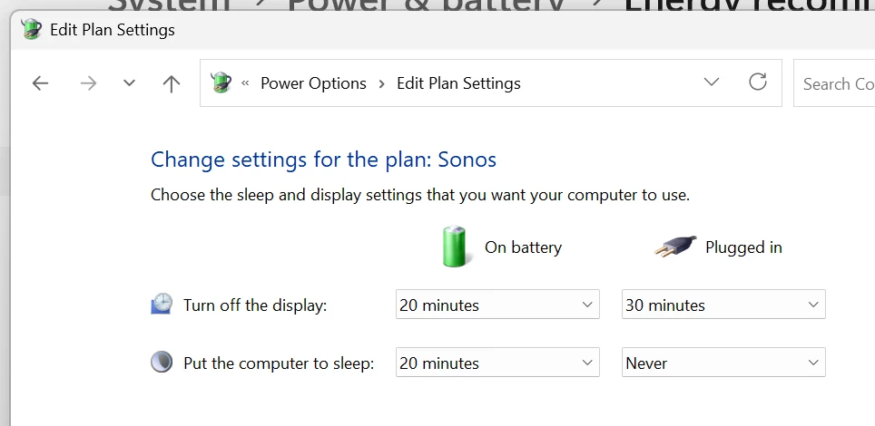Click the Search Control Panel field
This screenshot has width=875, height=426.
(837, 83)
